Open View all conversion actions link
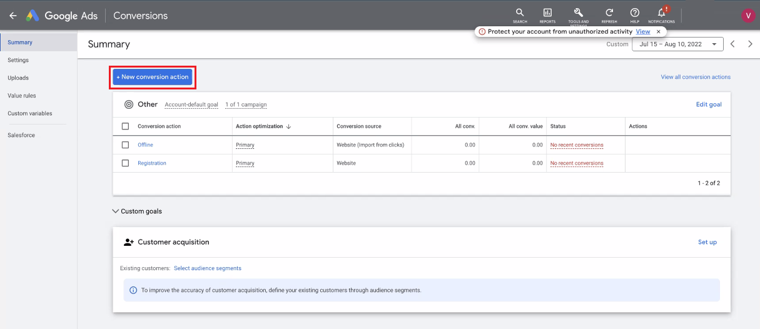This screenshot has height=329, width=760. tap(696, 77)
